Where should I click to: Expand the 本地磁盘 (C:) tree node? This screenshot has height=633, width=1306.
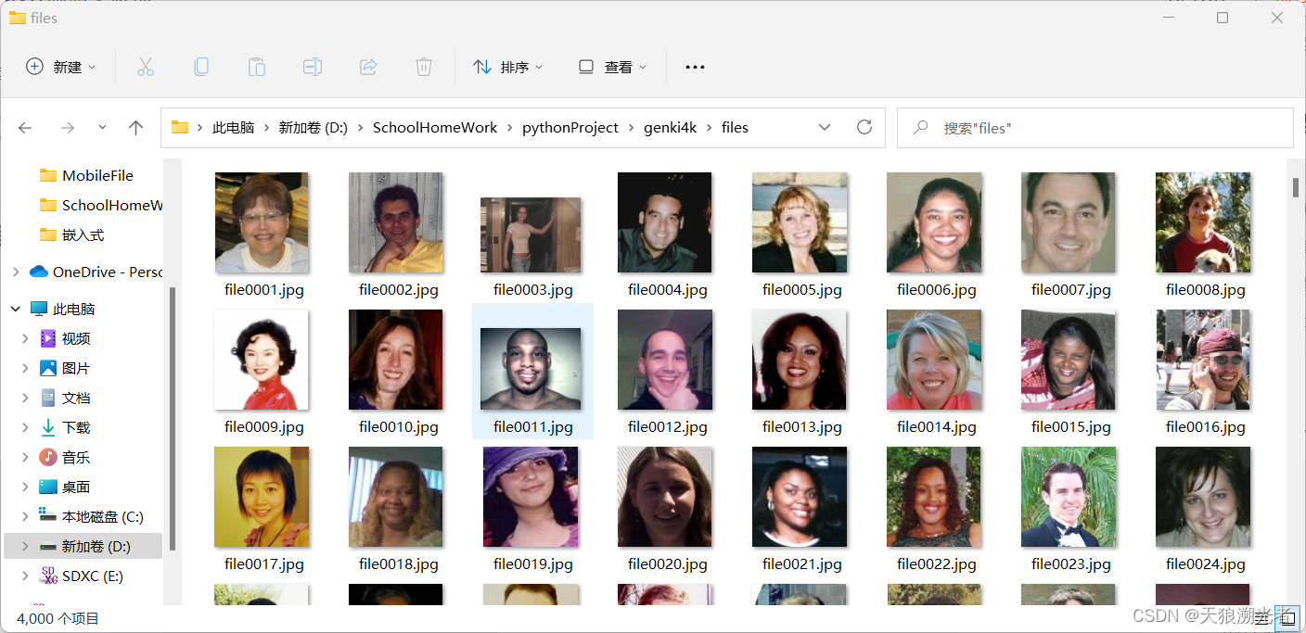tap(26, 516)
